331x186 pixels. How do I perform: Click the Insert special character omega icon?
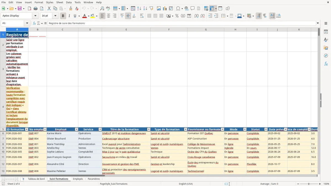pyautogui.click(x=178, y=9)
